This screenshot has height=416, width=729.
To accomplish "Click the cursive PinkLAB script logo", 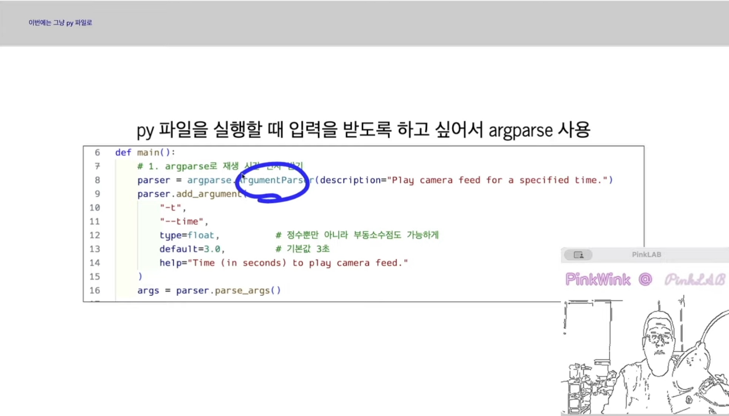I will coord(695,280).
